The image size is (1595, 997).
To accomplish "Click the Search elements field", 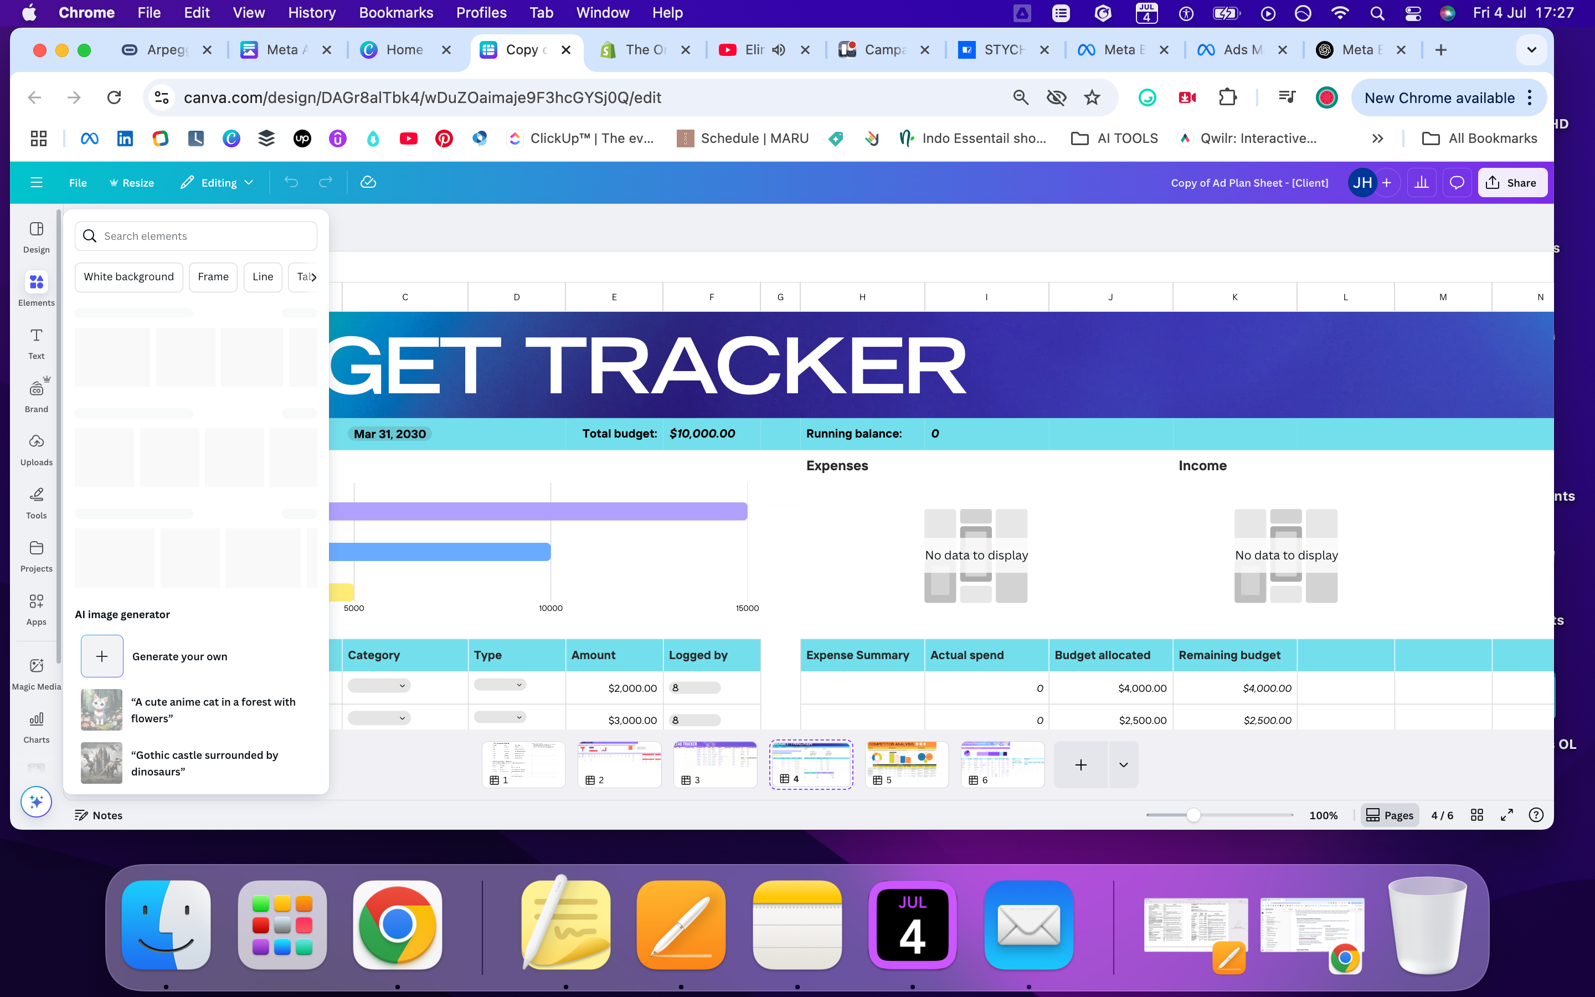I will point(195,236).
